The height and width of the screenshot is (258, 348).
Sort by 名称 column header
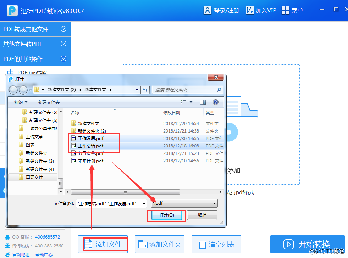point(75,113)
